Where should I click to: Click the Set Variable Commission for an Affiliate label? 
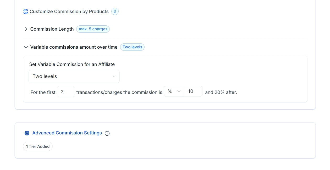tap(72, 64)
